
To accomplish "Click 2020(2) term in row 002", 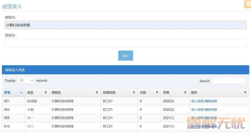I will coord(168,110).
